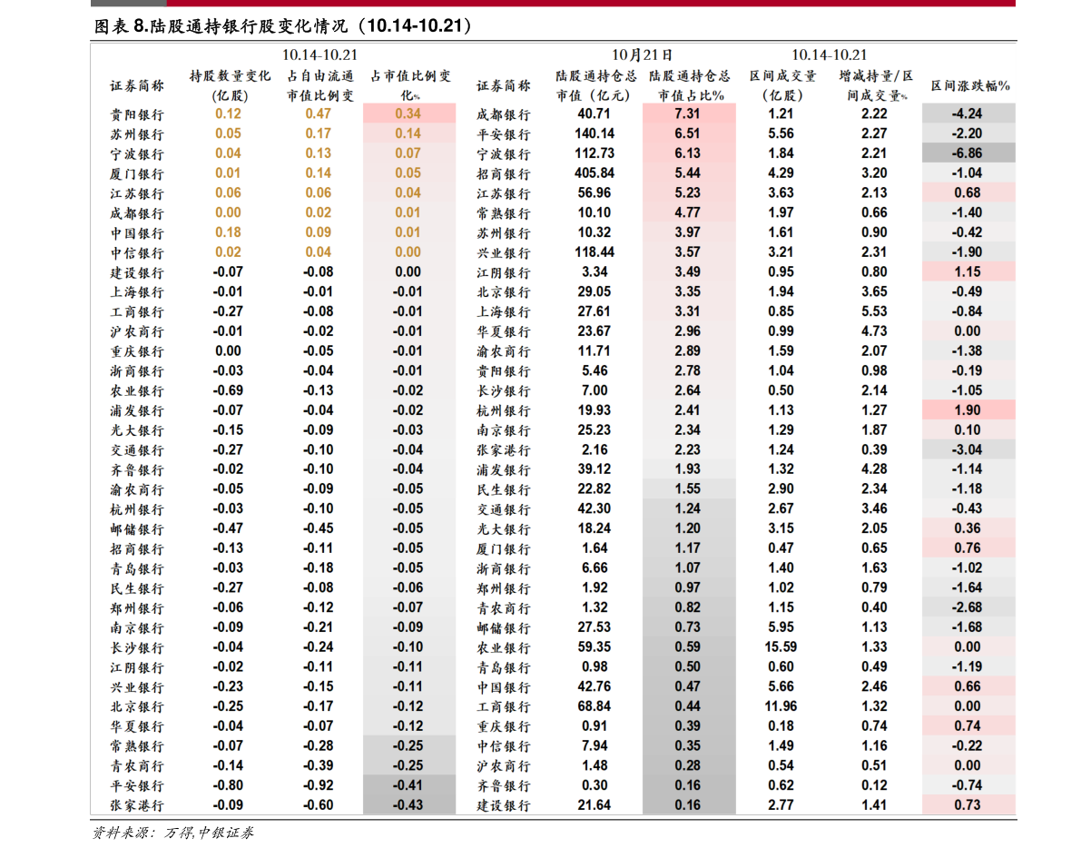1081x858 pixels.
Task: Select the -0.92 cell value
Action: tap(319, 785)
